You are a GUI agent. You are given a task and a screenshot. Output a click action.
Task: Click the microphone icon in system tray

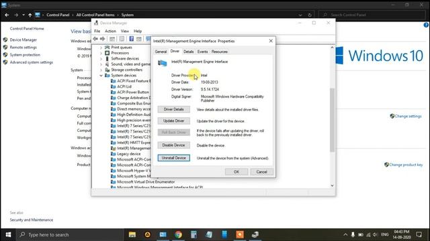click(x=353, y=234)
